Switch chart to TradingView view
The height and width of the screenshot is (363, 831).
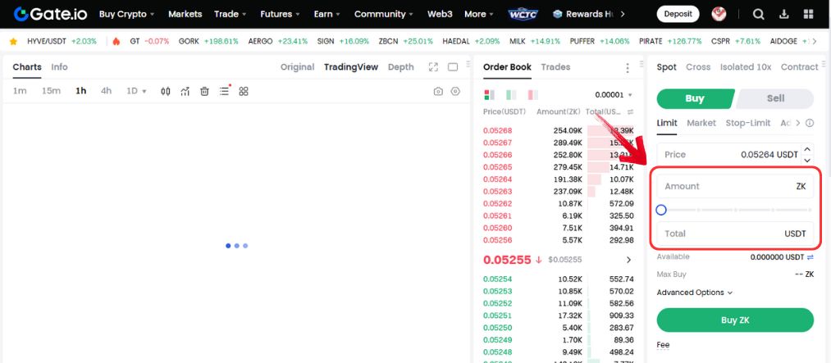[351, 67]
